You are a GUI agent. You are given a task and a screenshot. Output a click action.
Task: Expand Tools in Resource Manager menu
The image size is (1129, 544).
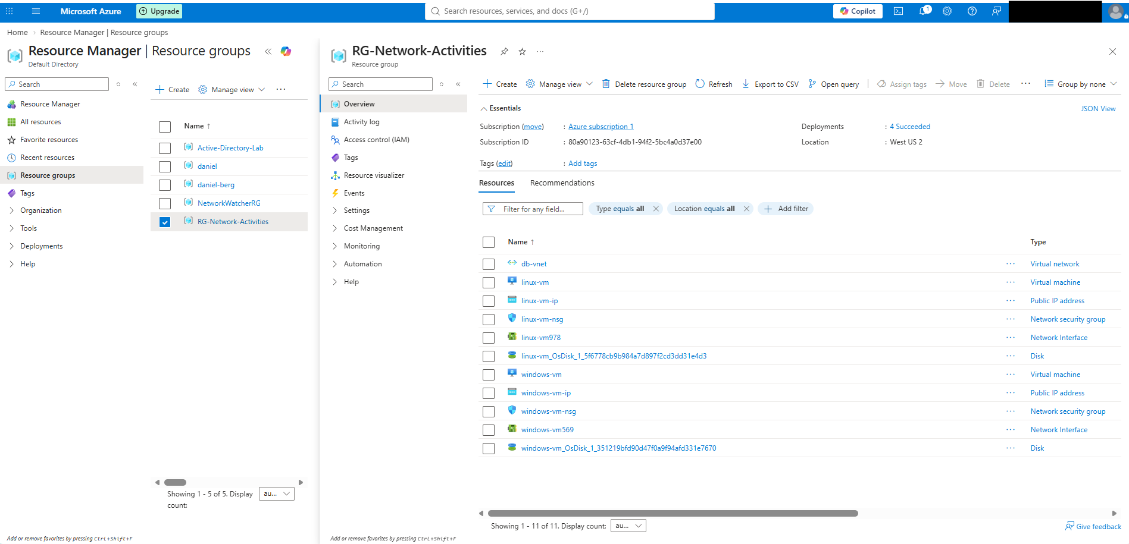[11, 228]
